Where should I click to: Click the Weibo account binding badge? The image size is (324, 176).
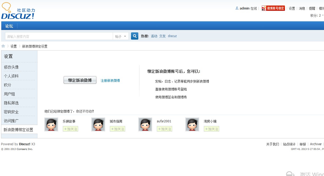(273, 8)
